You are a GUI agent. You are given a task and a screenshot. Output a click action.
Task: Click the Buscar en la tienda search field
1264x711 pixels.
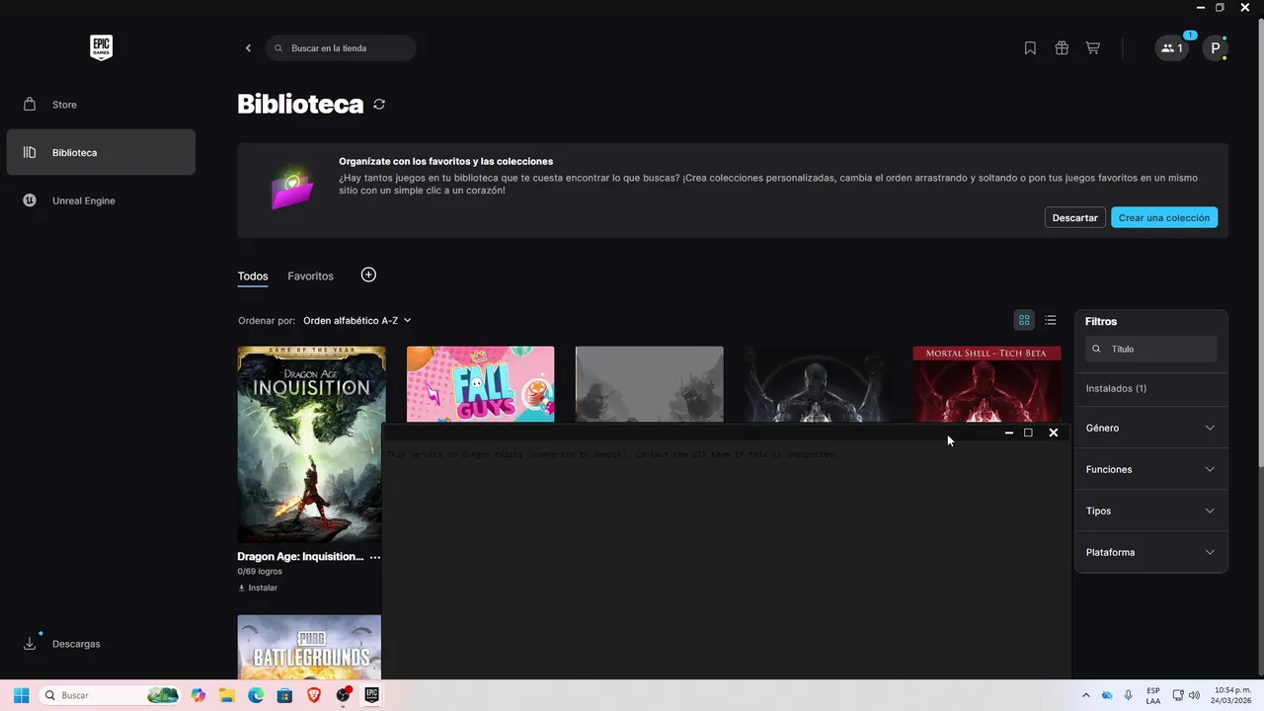pos(341,48)
